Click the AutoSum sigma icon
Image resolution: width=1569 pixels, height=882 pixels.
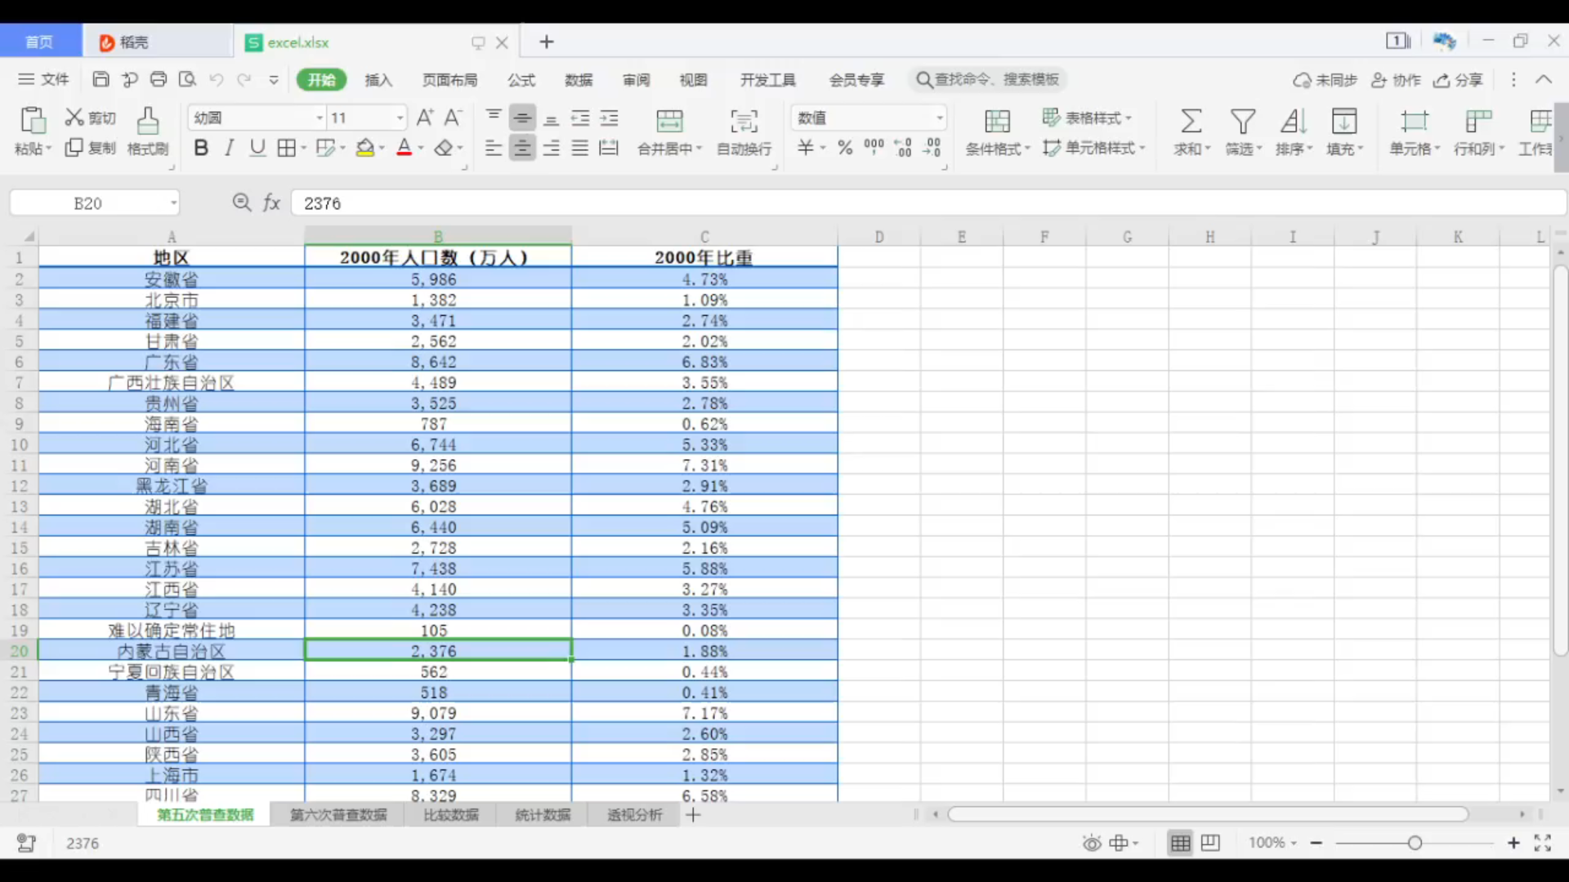coord(1191,122)
